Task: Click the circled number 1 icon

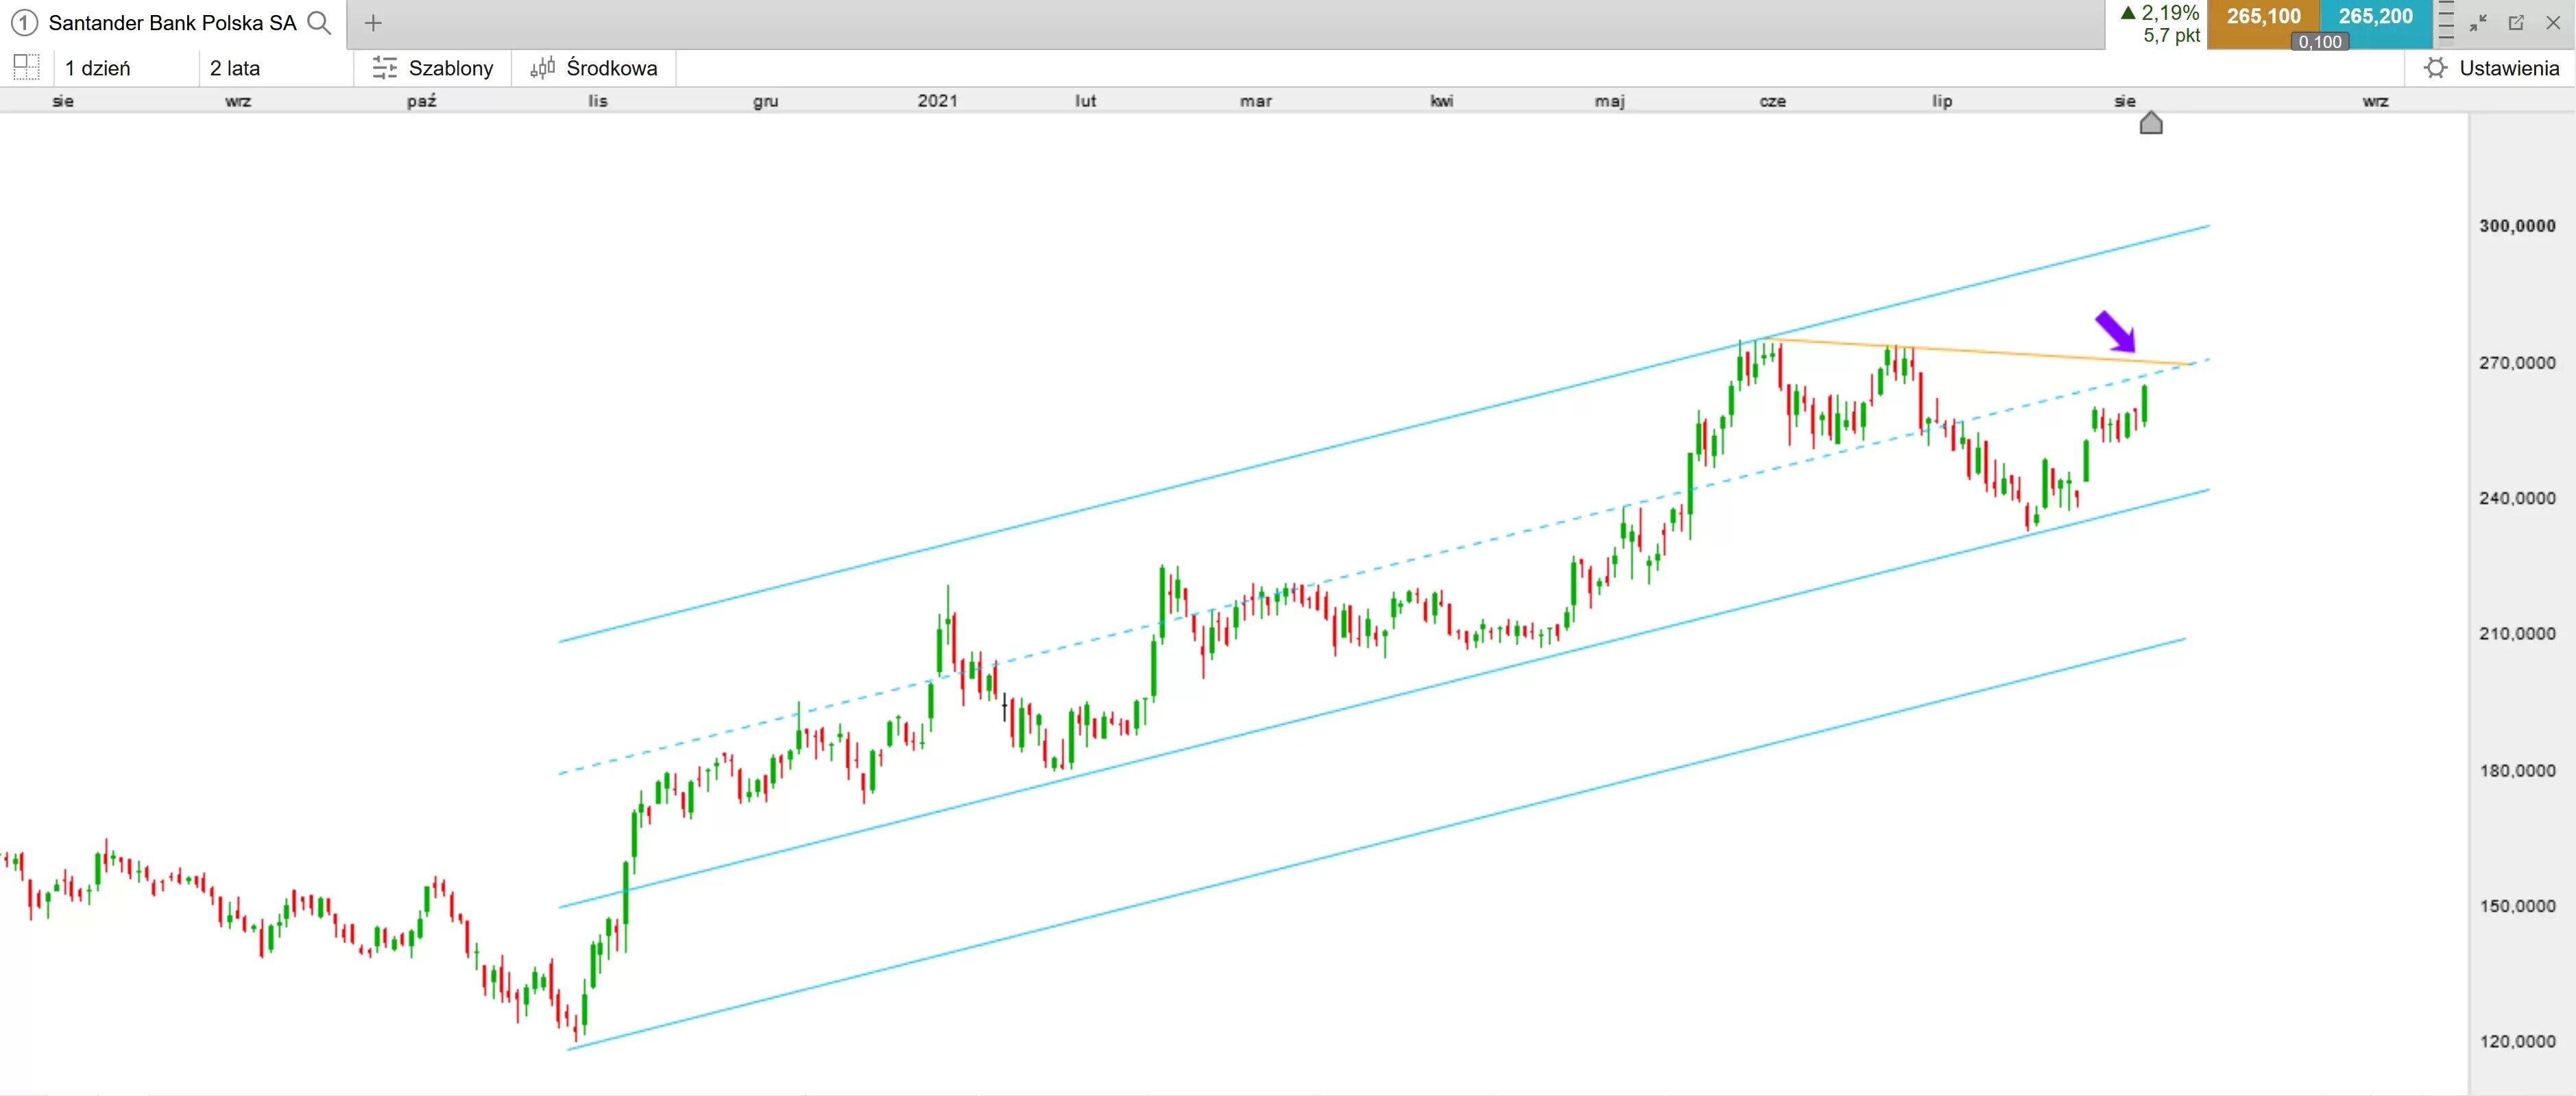Action: 24,22
